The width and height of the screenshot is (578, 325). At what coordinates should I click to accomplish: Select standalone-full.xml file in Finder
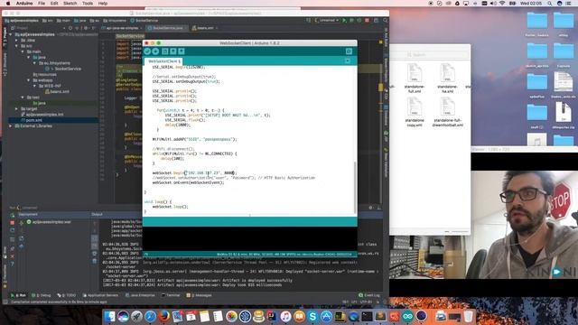pyautogui.click(x=415, y=79)
